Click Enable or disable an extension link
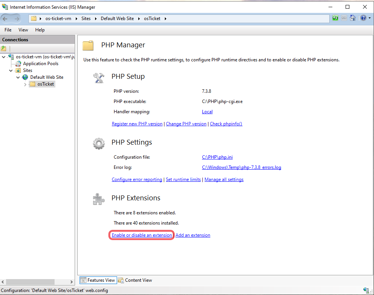 142,235
